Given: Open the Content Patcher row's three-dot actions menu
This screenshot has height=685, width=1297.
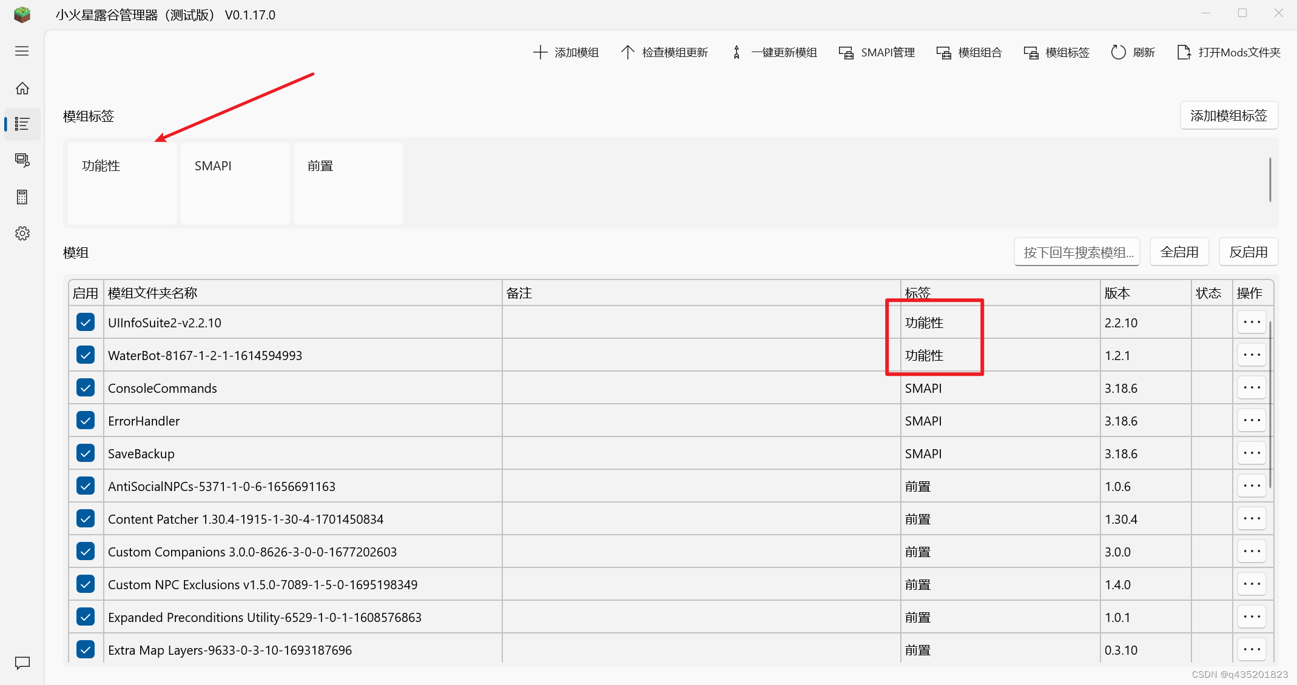Looking at the screenshot, I should (1252, 519).
